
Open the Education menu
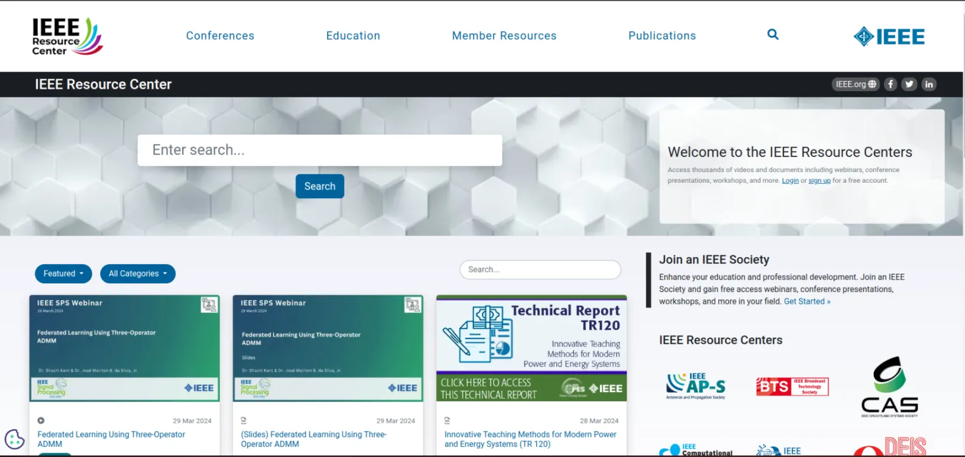click(353, 36)
